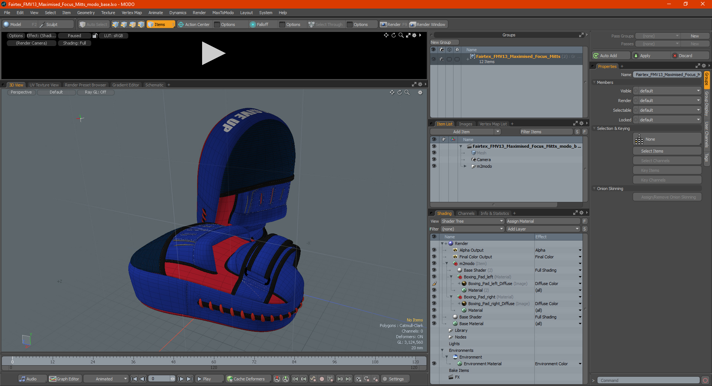Hide Boxing_Pad_left material layer
The width and height of the screenshot is (712, 386).
point(434,277)
